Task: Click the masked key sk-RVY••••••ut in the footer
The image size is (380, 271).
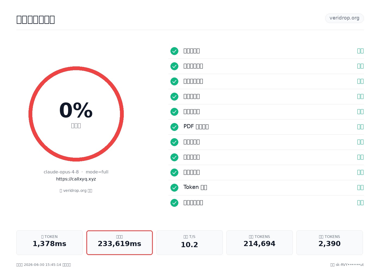Action: click(x=350, y=265)
